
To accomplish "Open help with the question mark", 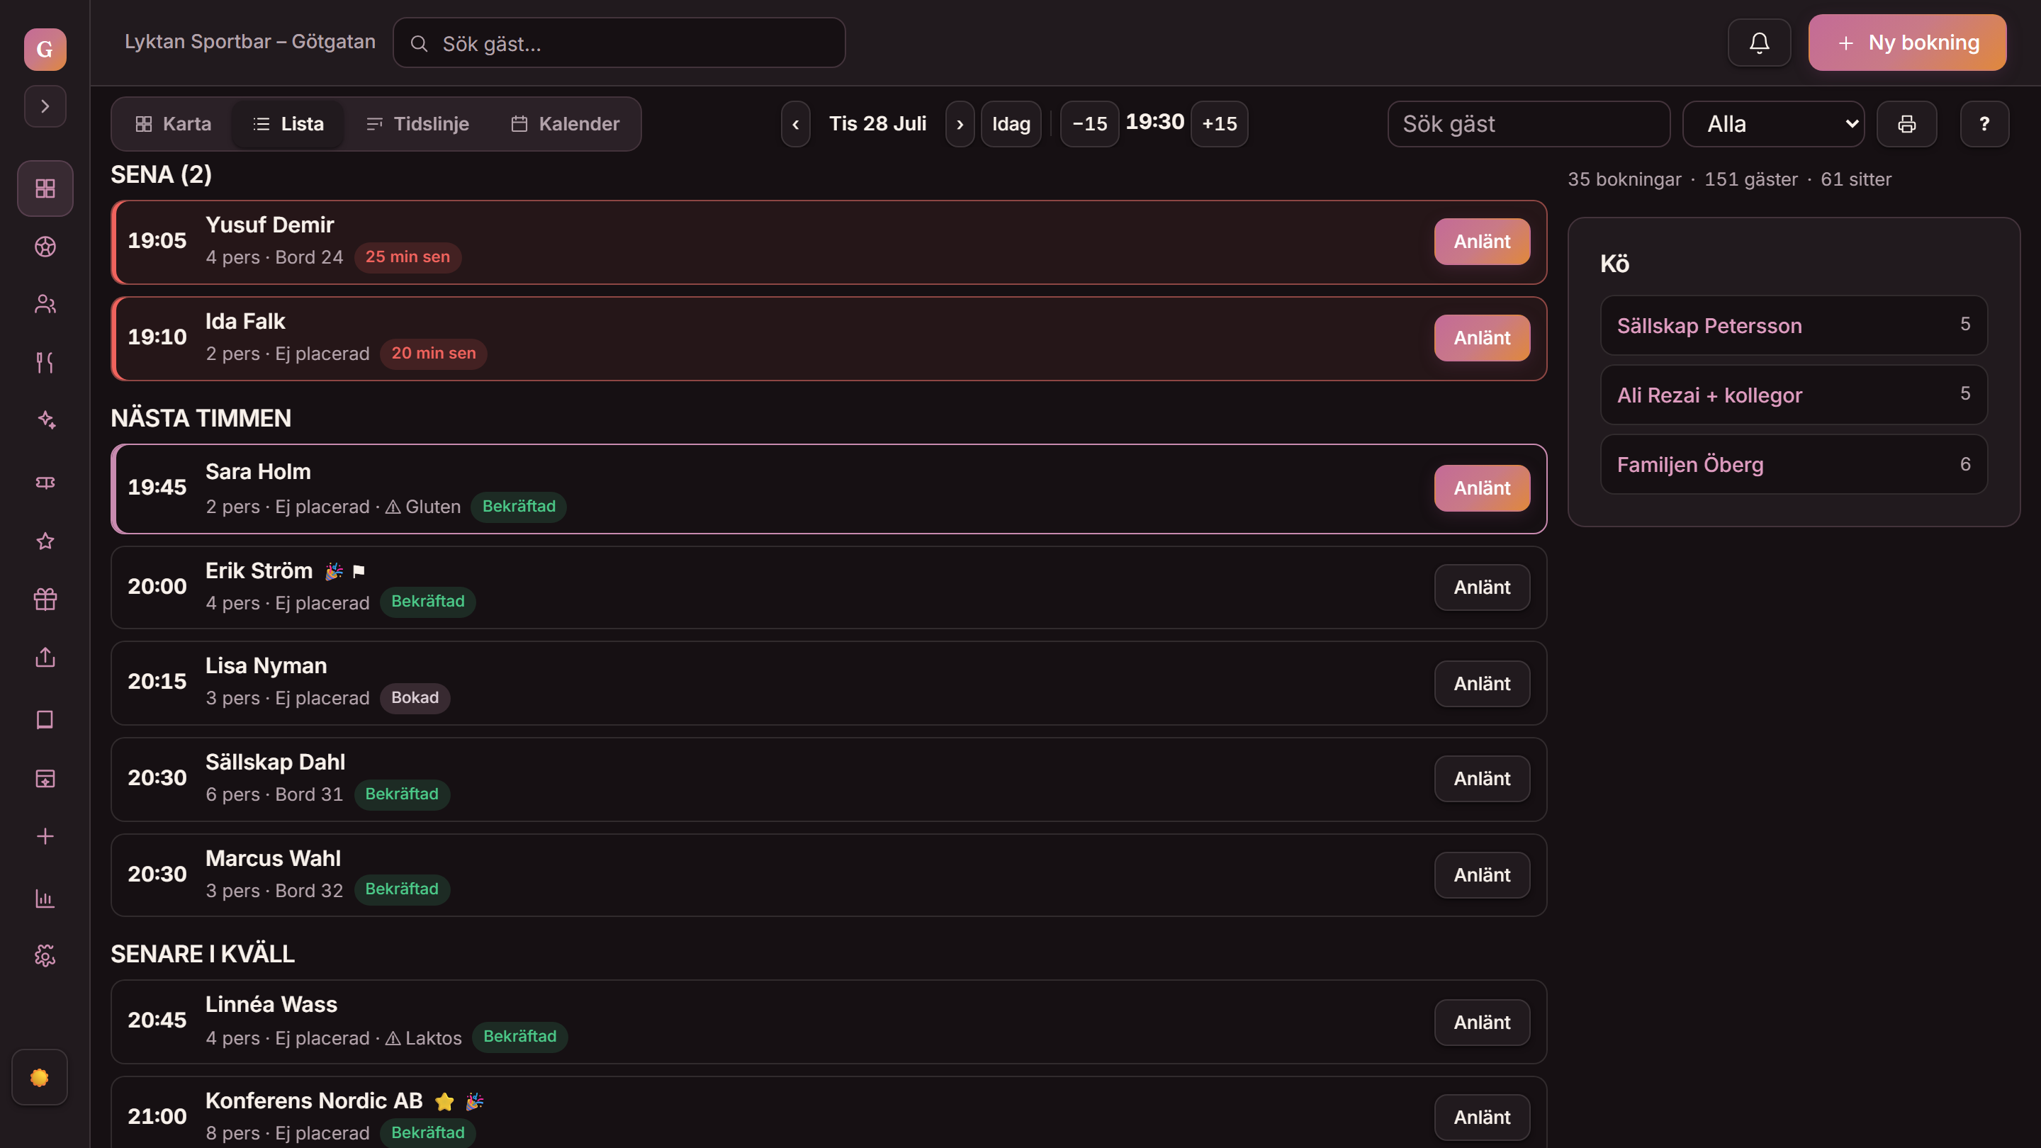I will (1984, 123).
